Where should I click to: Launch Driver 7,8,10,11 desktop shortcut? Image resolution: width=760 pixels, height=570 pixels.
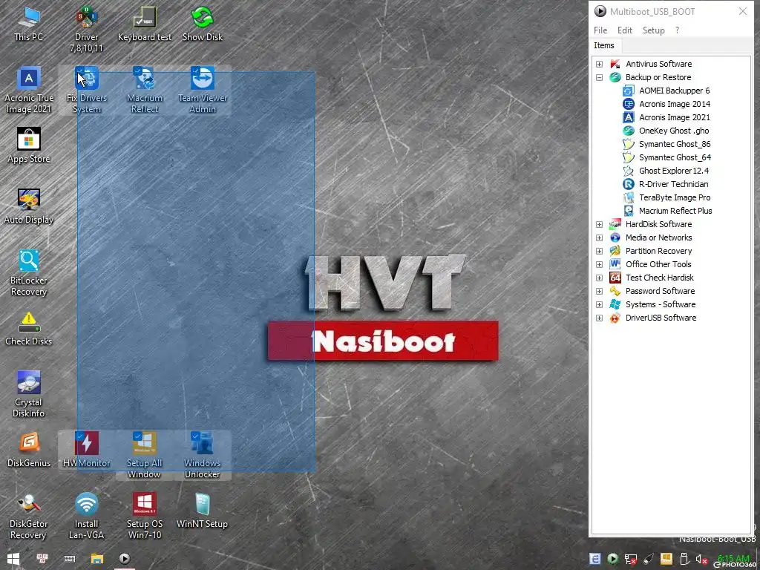pos(86,29)
